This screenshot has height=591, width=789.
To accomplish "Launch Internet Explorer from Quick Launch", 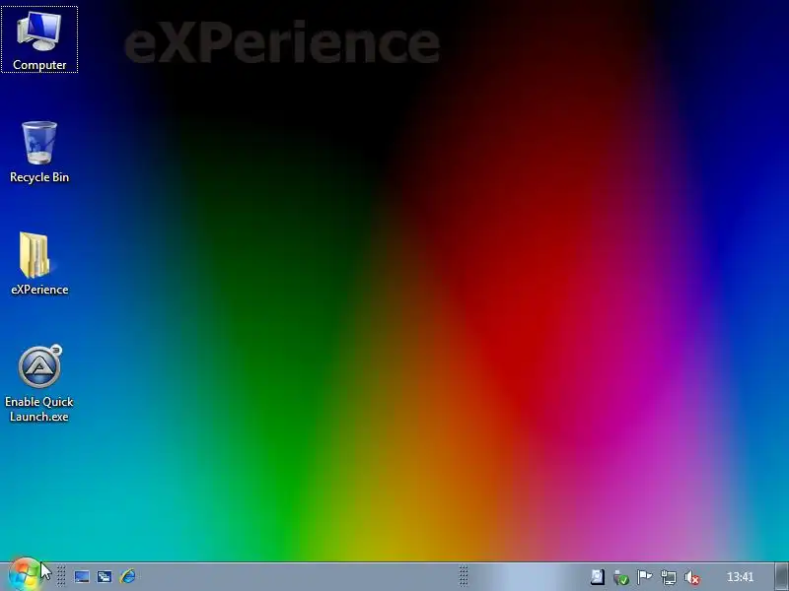I will [x=128, y=576].
